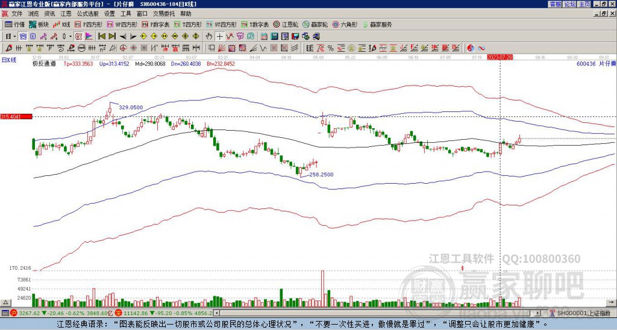The image size is (617, 330).
Task: Click the horizontal scrollbar left arrow
Action: 216,313
